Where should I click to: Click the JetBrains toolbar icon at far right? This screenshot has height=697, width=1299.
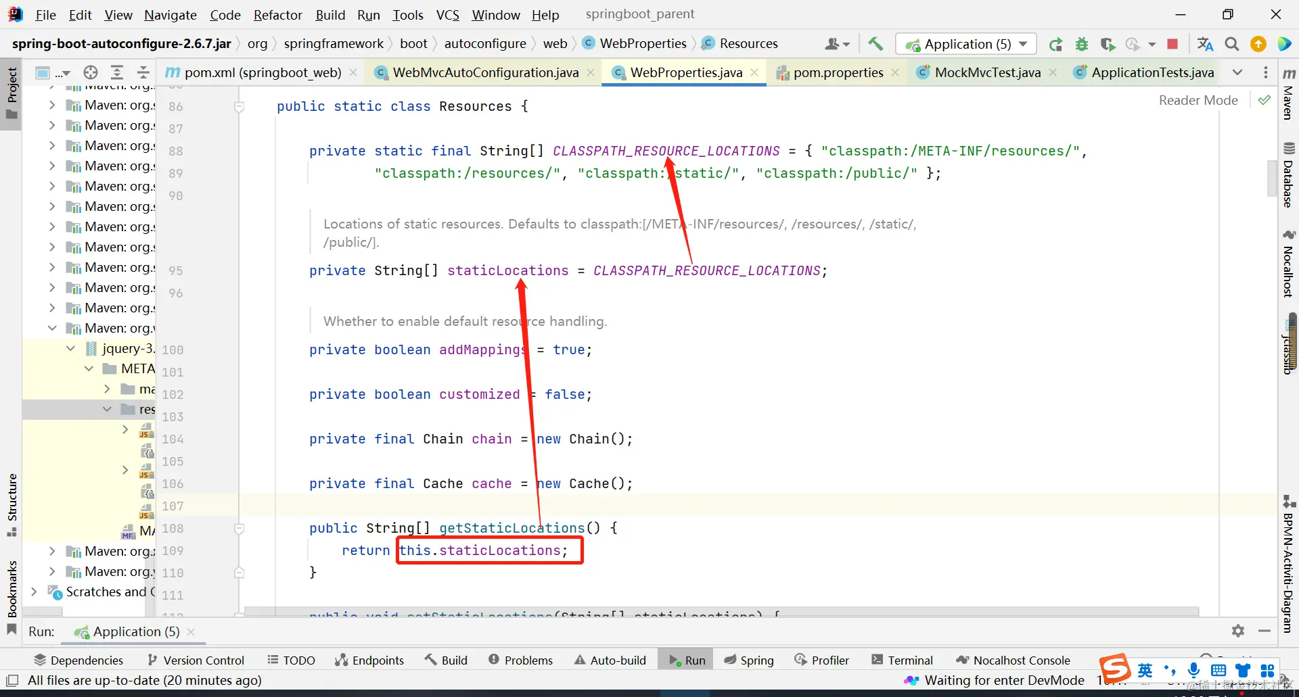point(1284,45)
